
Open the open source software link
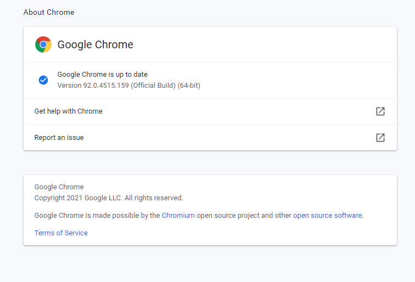pyautogui.click(x=327, y=215)
